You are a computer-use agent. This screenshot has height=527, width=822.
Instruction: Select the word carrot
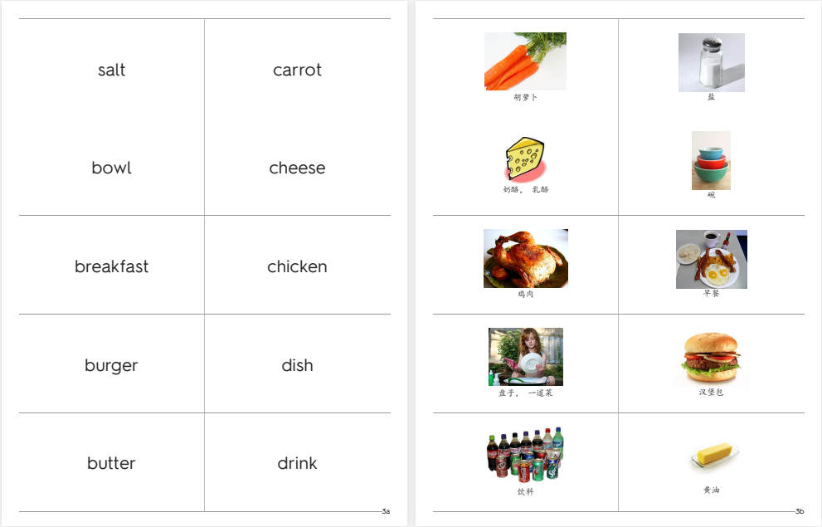tap(297, 70)
